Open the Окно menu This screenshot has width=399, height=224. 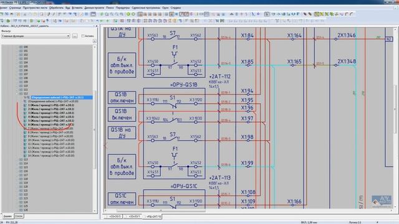tap(165, 8)
